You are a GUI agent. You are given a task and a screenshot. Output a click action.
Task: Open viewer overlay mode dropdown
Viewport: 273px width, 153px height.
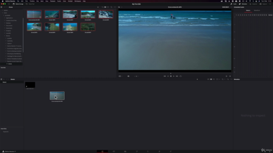pos(120,76)
